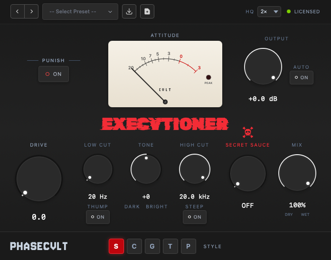This screenshot has height=260, width=331.
Task: Select style P button
Action: [x=189, y=246]
